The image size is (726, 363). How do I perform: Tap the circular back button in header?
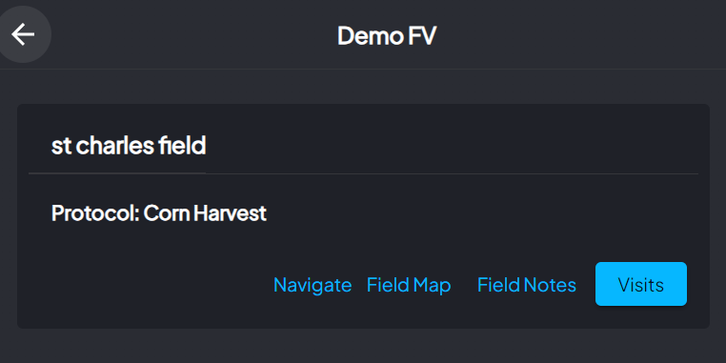pyautogui.click(x=23, y=34)
